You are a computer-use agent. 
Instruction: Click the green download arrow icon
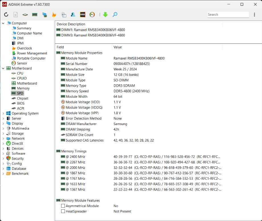click(105, 15)
